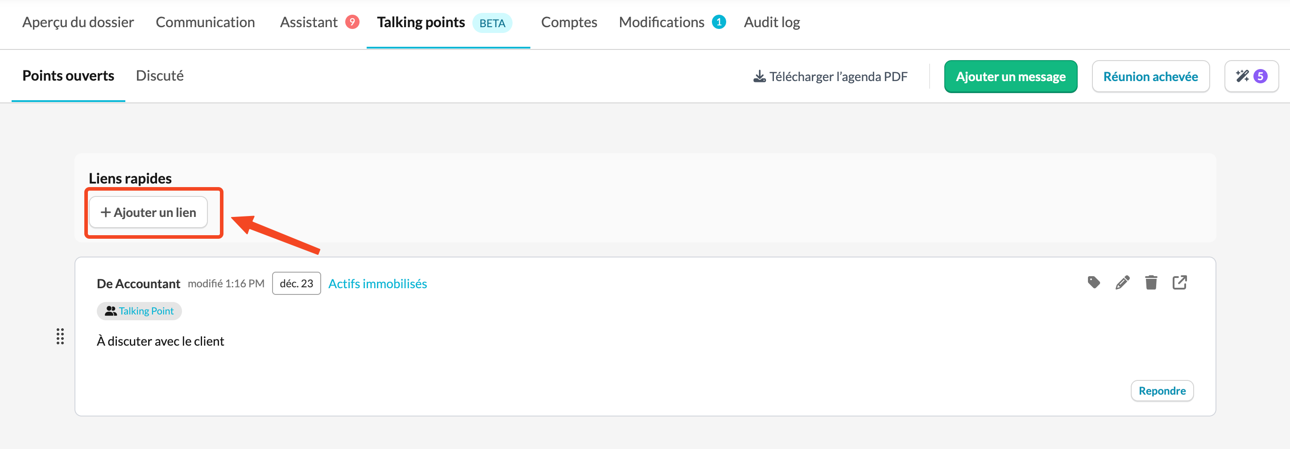The height and width of the screenshot is (449, 1290).
Task: Open the Actifs immobilisés link
Action: click(x=377, y=283)
